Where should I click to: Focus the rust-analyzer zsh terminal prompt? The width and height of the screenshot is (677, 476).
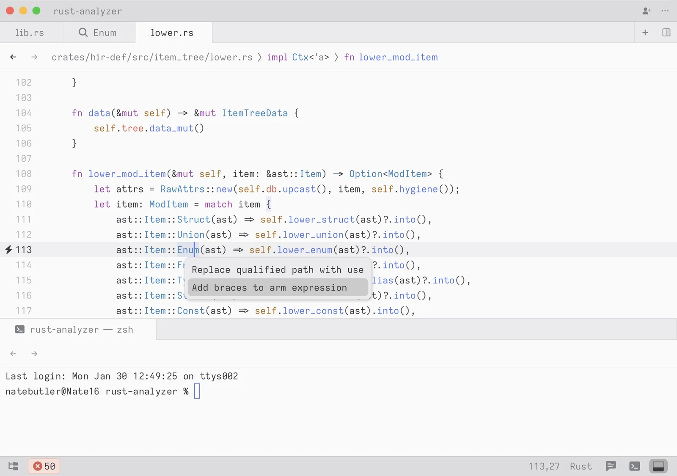[197, 391]
